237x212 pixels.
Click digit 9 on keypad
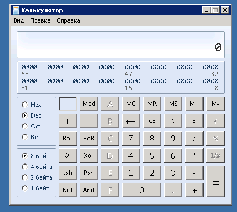click(173, 138)
